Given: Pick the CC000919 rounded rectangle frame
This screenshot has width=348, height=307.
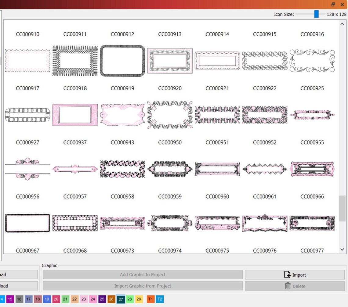Looking at the screenshot, I should (x=122, y=61).
